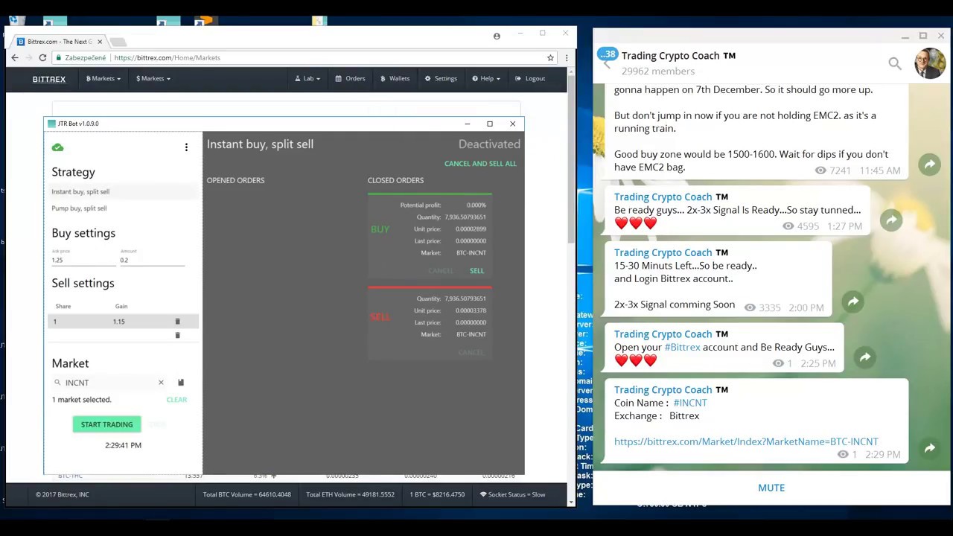Click the secure lock icon in address bar
Viewport: 953px width, 536px height.
pos(59,57)
